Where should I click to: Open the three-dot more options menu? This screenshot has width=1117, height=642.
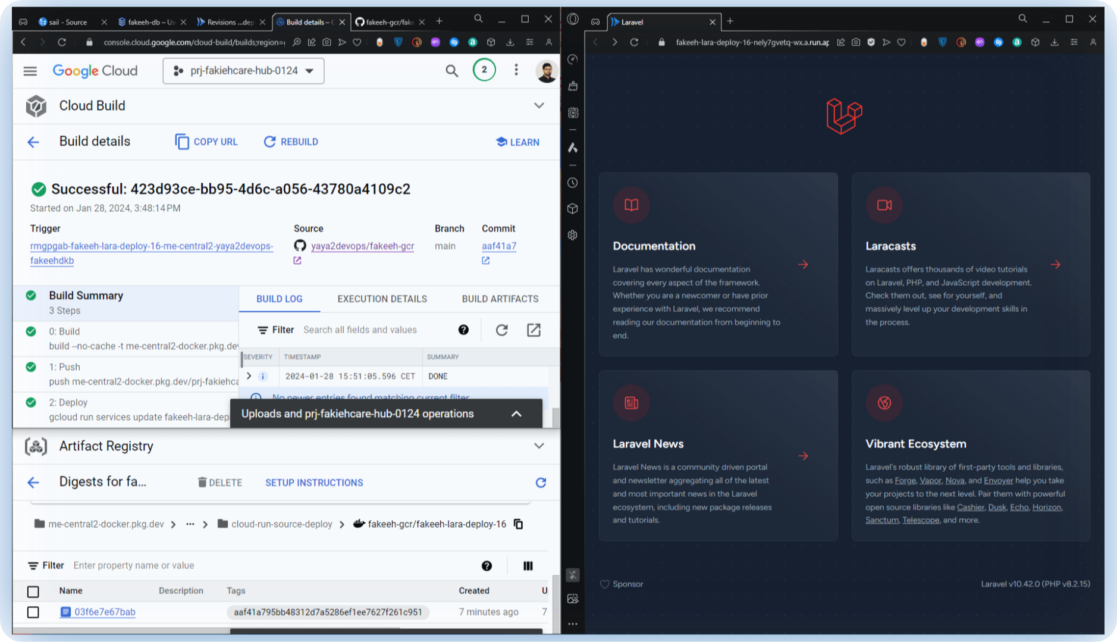(x=516, y=70)
